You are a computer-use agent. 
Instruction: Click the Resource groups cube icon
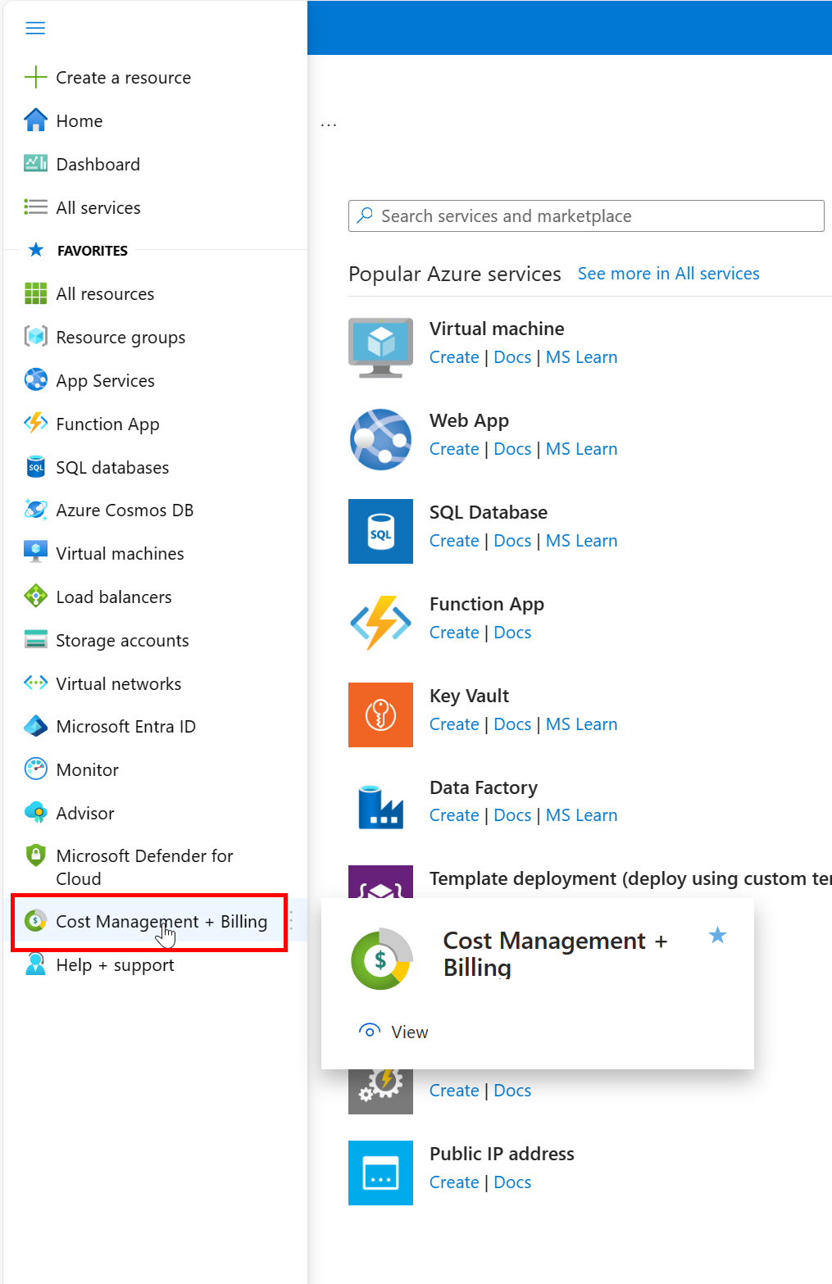(35, 337)
